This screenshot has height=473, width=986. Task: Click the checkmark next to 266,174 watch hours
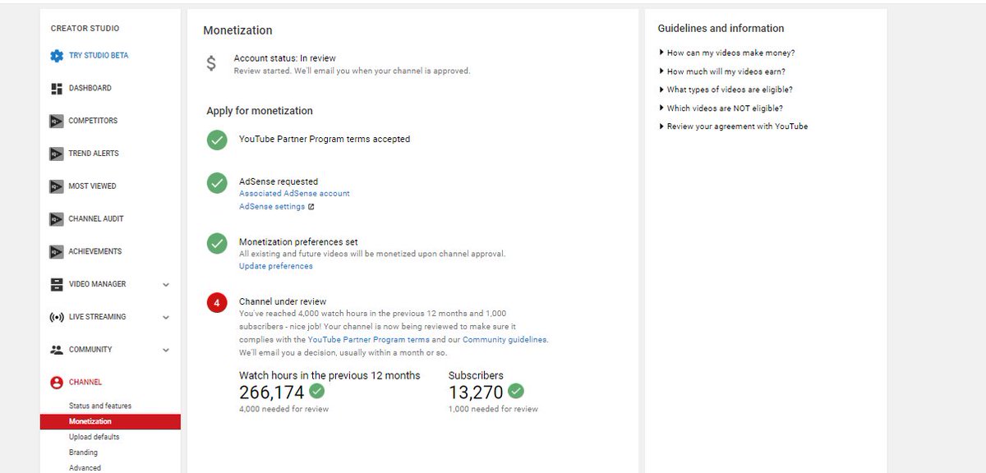pos(317,391)
